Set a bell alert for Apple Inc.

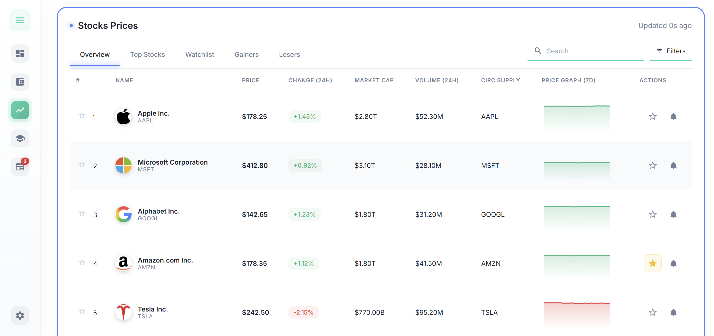click(673, 116)
